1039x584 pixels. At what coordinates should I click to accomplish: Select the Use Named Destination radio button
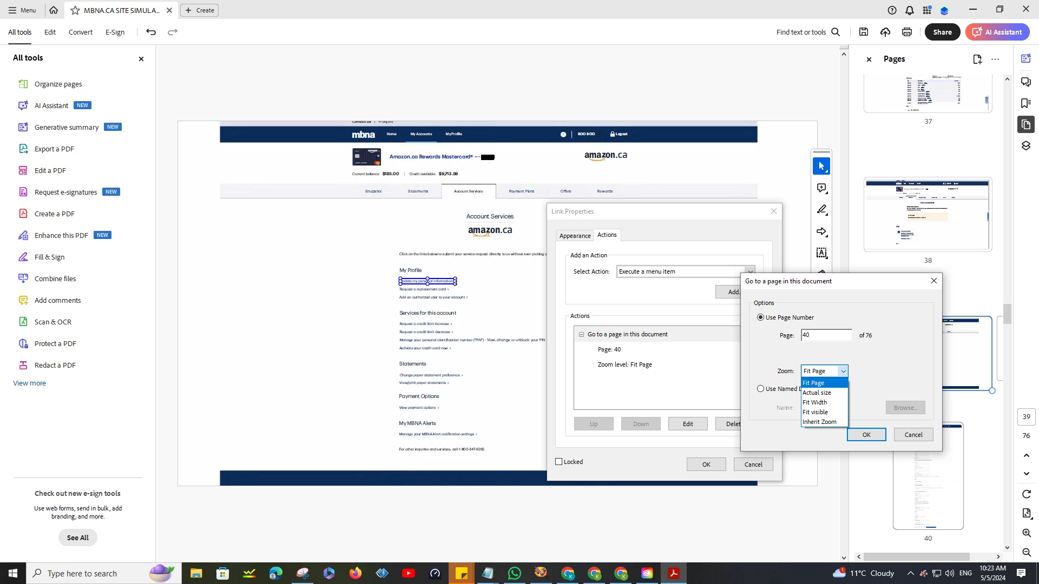(x=760, y=388)
